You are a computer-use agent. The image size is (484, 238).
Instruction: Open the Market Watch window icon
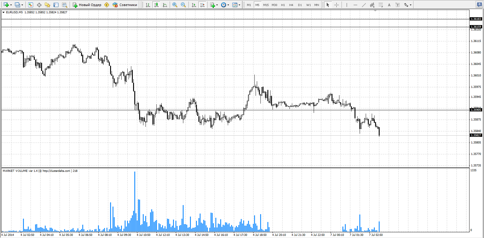(30, 5)
